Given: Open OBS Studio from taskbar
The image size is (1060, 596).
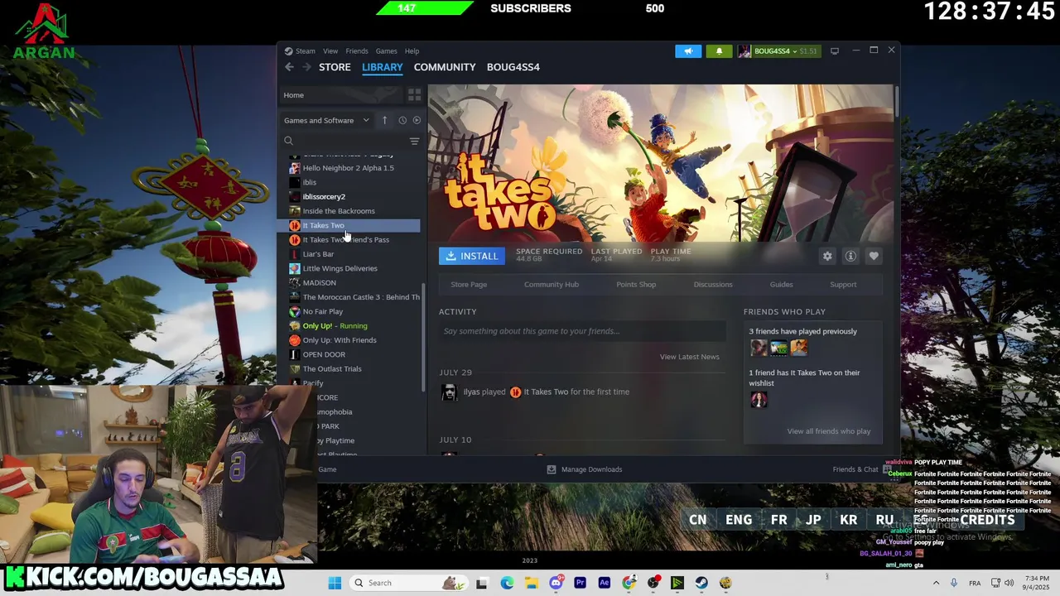Looking at the screenshot, I should click(x=653, y=583).
